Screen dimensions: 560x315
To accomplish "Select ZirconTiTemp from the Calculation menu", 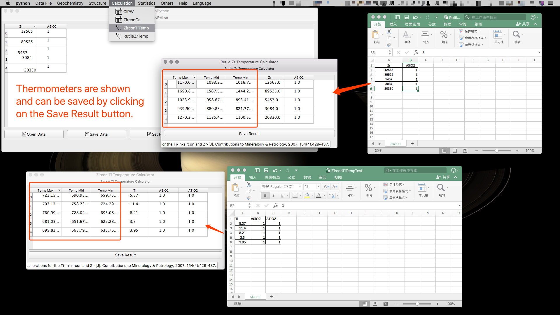I will pyautogui.click(x=136, y=28).
